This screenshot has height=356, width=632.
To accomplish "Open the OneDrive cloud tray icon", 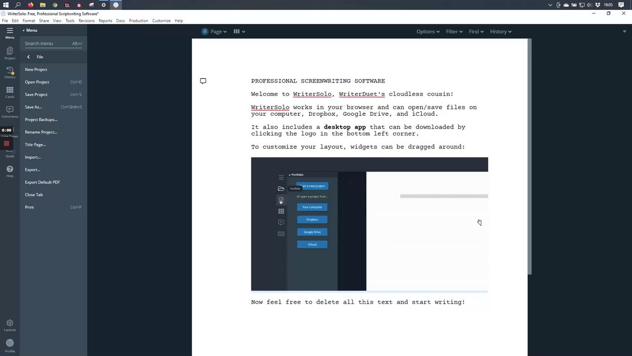I will click(566, 5).
